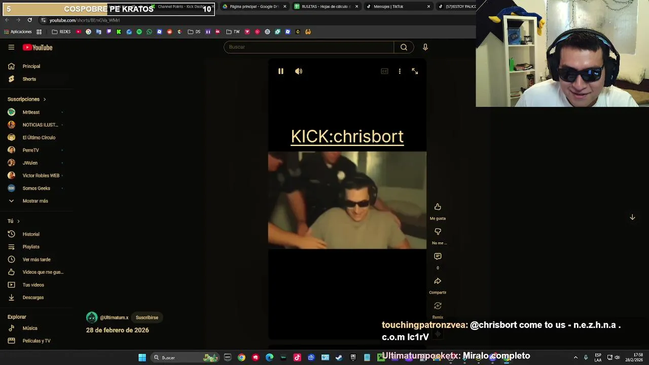Viewport: 649px width, 365px height.
Task: Expand Mostrar más subscriptions
Action: 35,201
